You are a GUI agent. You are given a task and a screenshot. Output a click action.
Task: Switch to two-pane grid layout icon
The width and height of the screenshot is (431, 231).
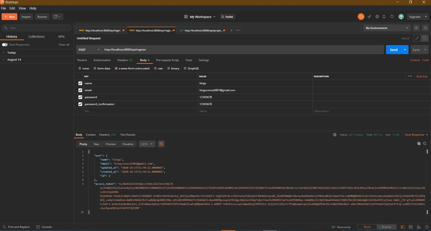point(411,227)
